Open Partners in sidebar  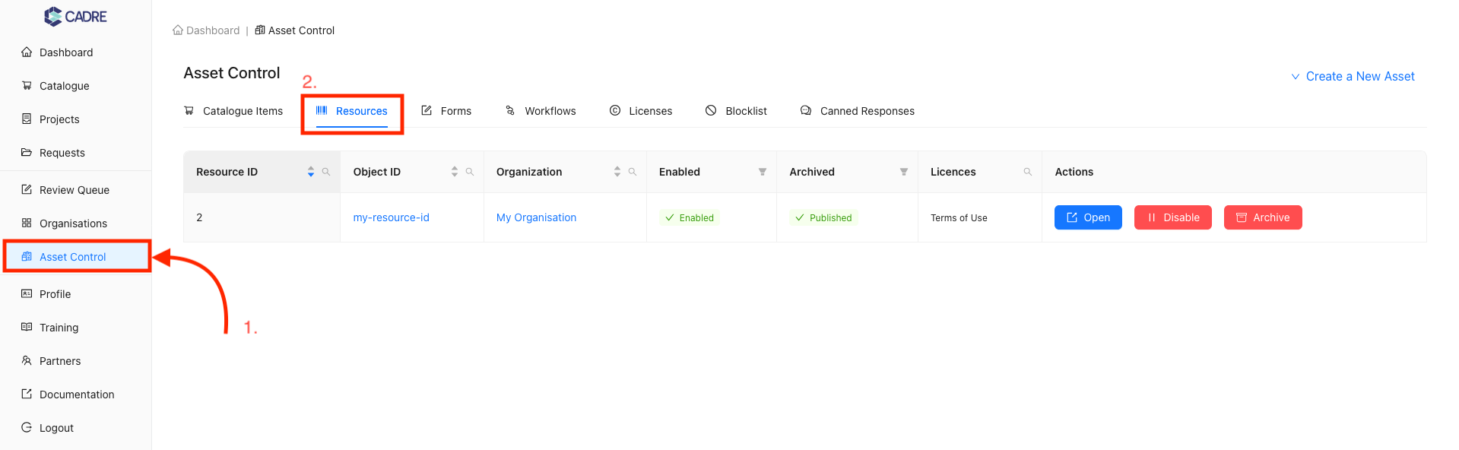(x=76, y=361)
